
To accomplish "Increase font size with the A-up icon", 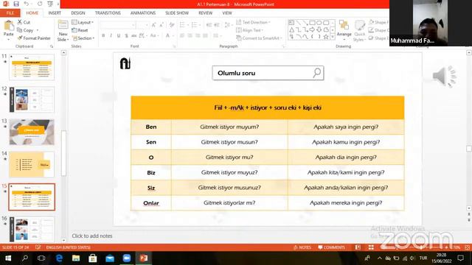I will pyautogui.click(x=154, y=25).
